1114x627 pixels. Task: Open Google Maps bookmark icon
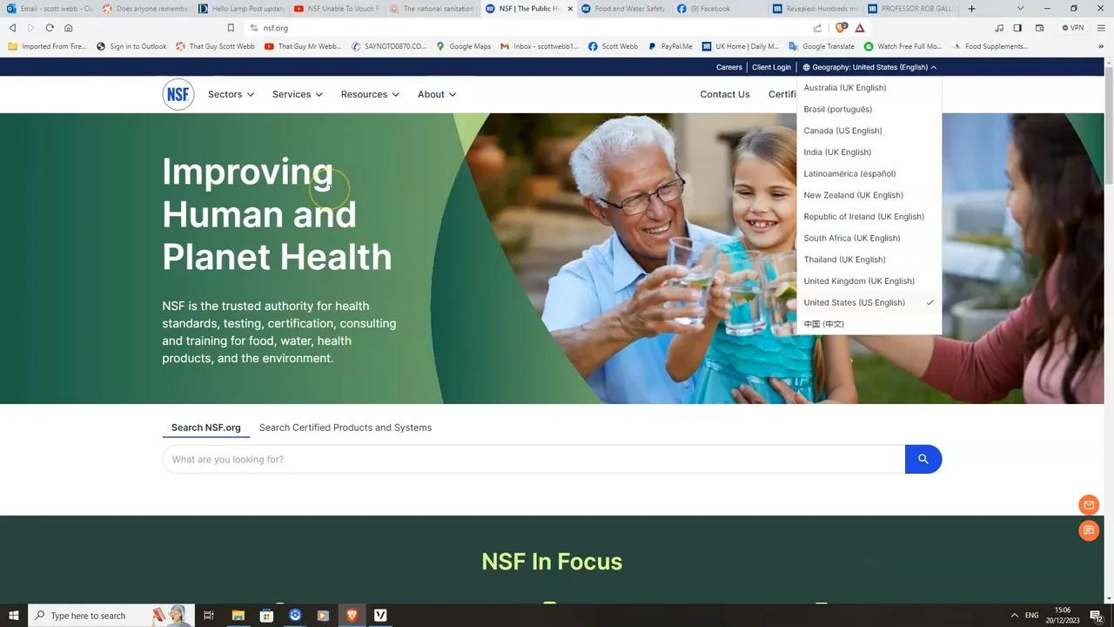[x=442, y=46]
